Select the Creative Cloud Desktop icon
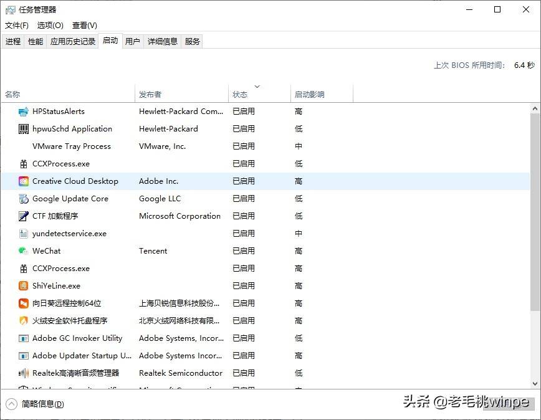 [23, 181]
